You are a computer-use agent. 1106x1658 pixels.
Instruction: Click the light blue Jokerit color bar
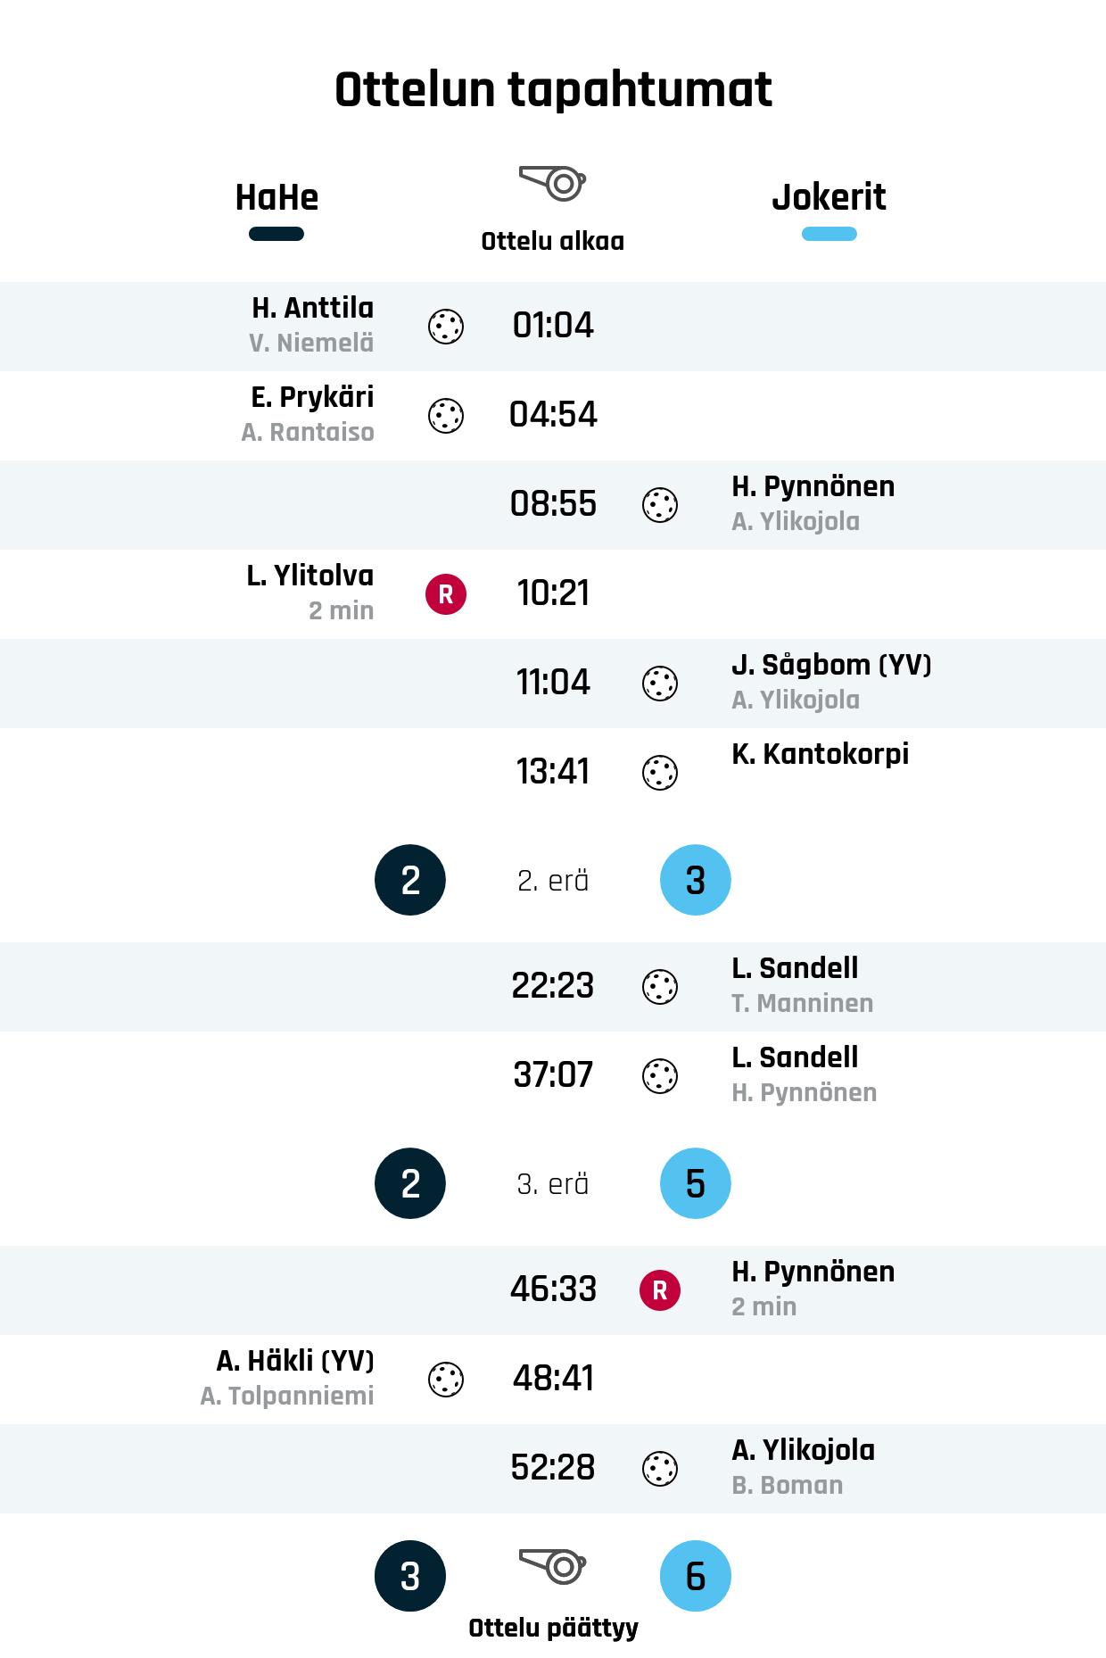point(829,234)
